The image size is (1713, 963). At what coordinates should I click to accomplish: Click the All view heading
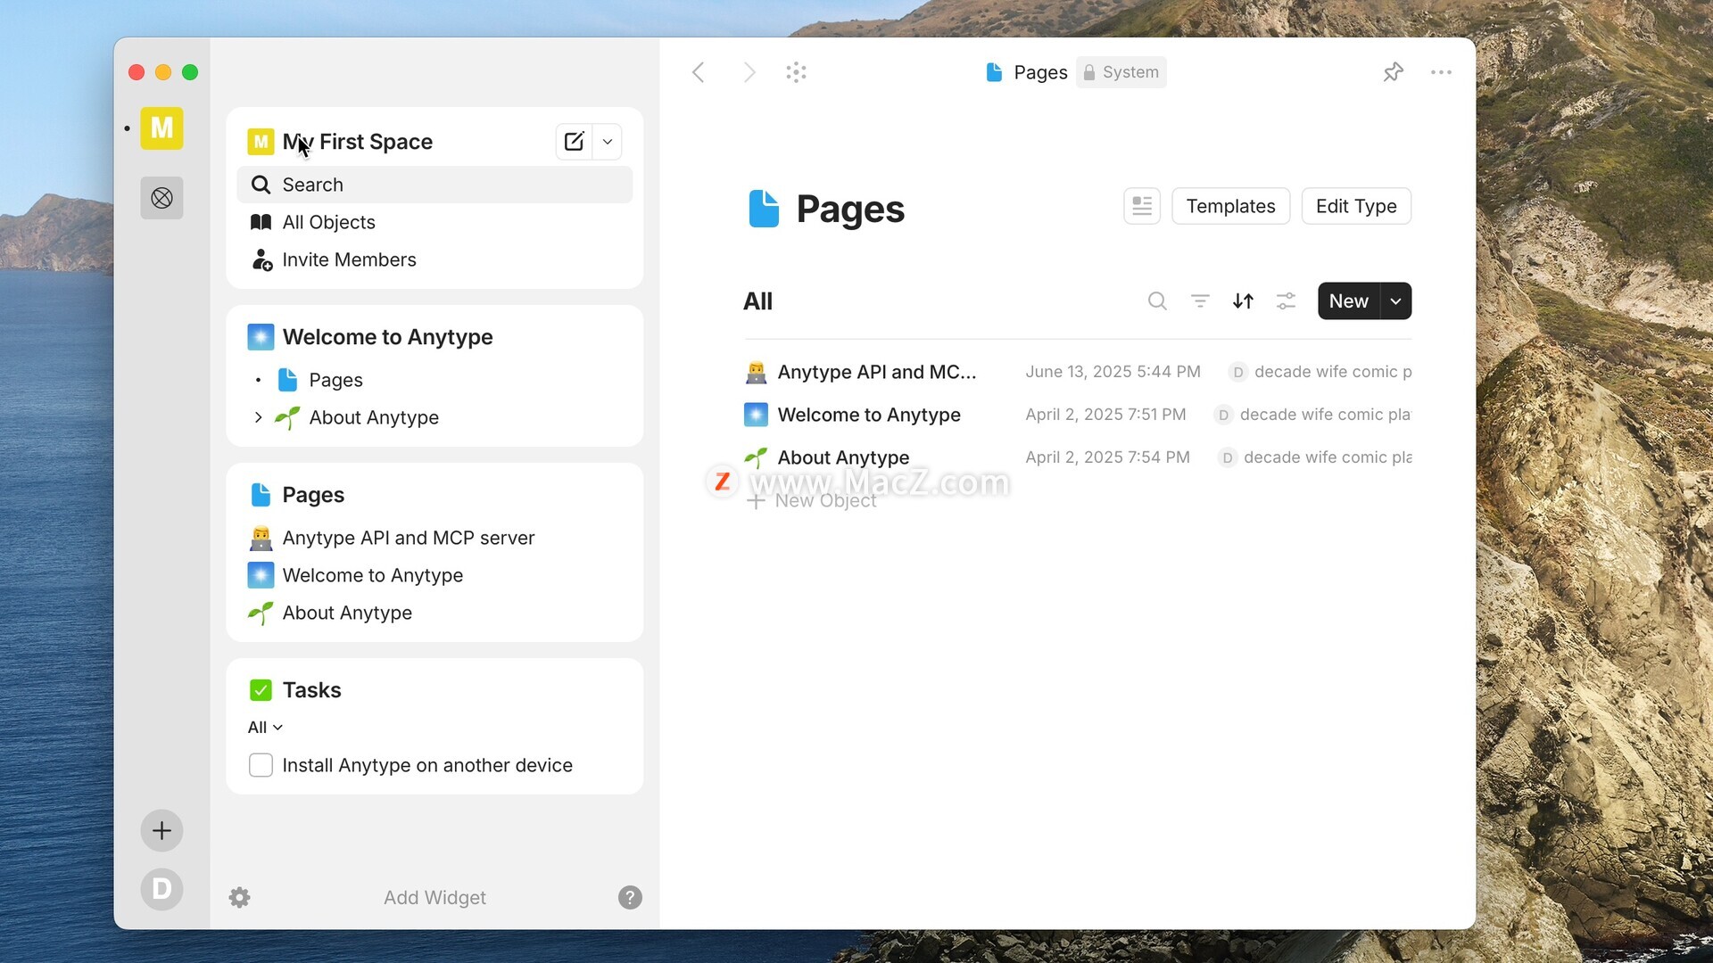(757, 301)
